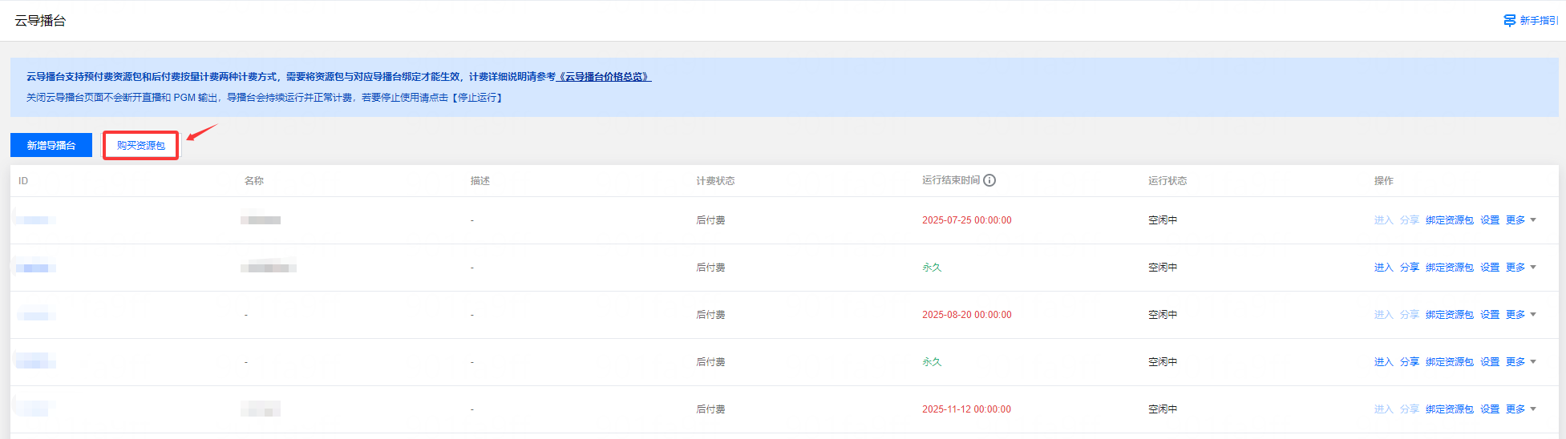Click 永久 in the row with blurred name

pyautogui.click(x=932, y=268)
